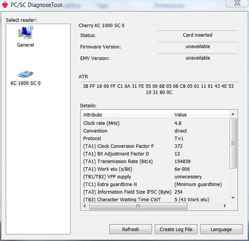The width and height of the screenshot is (249, 241).
Task: Click the horizontal scrollbar left arrow
Action: point(84,206)
